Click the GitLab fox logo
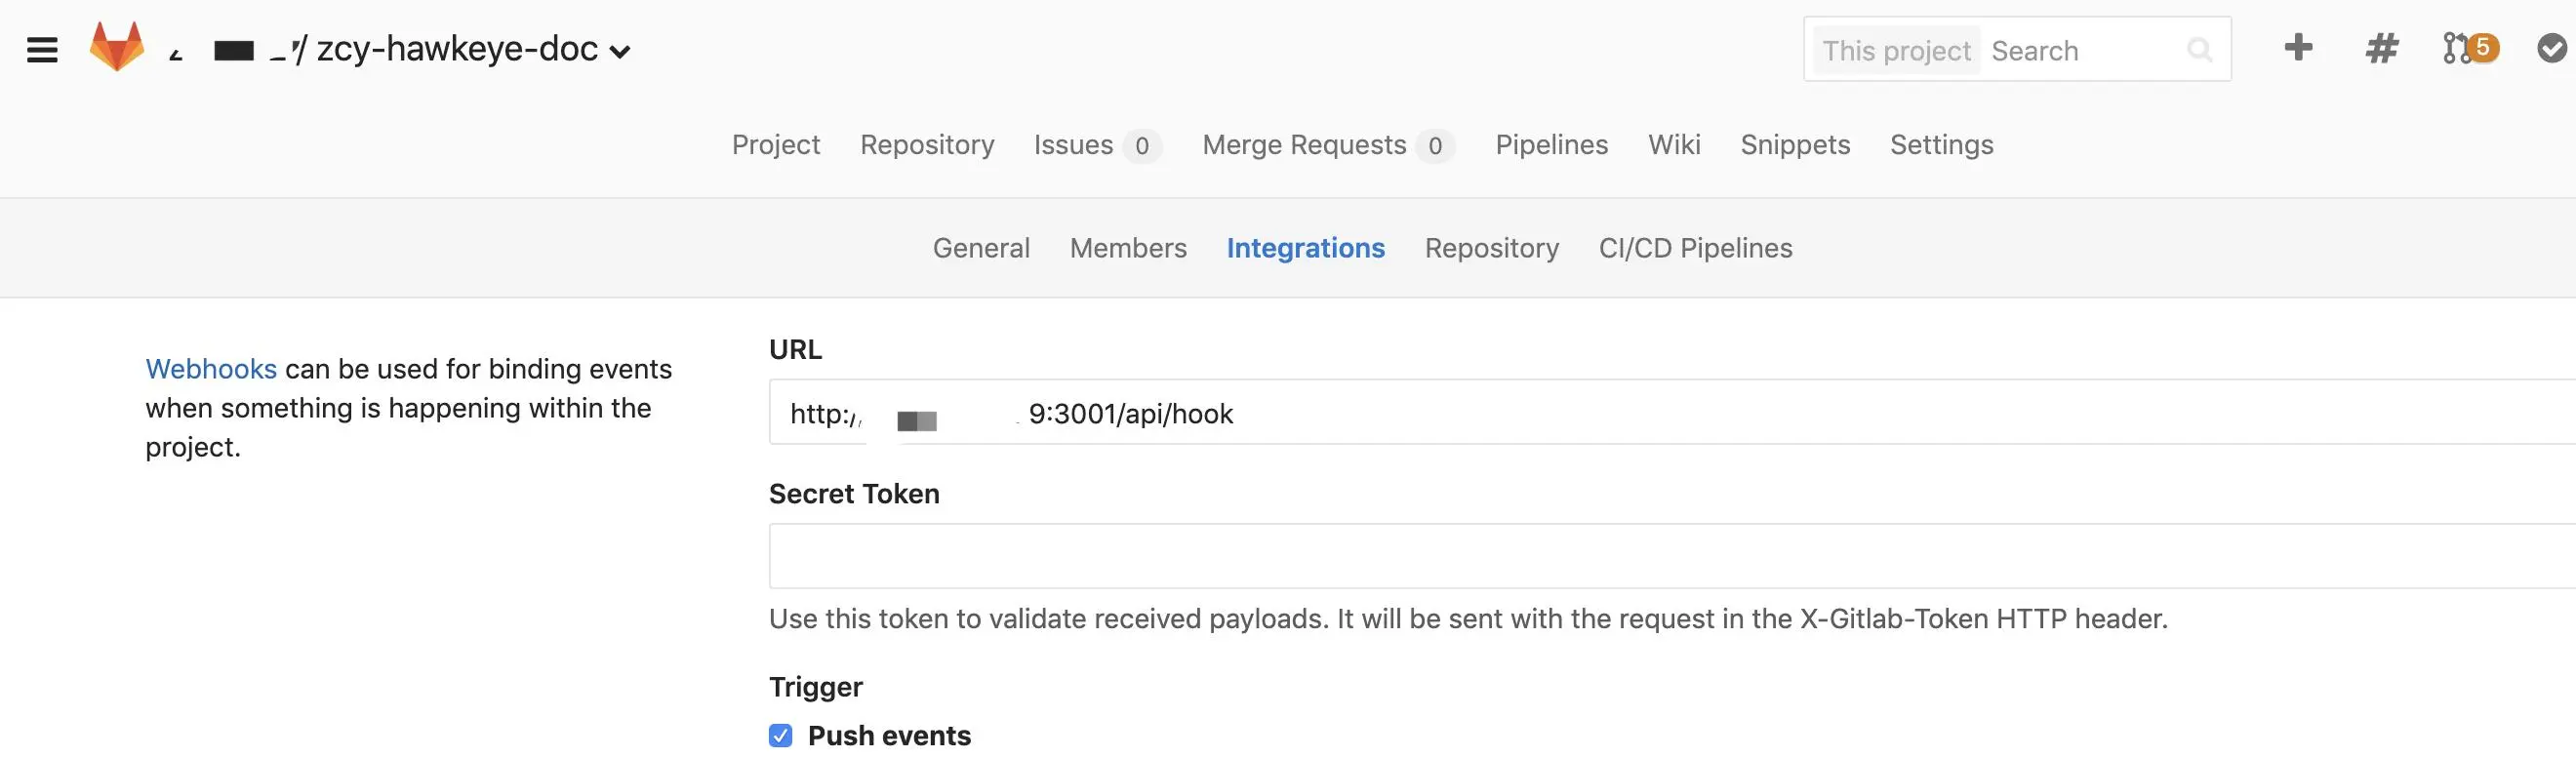The width and height of the screenshot is (2576, 757). (117, 47)
